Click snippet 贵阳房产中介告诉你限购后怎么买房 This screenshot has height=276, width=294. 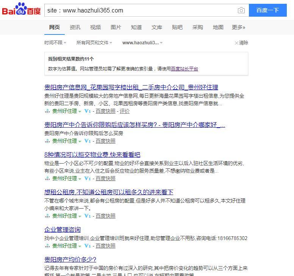tap(84, 133)
